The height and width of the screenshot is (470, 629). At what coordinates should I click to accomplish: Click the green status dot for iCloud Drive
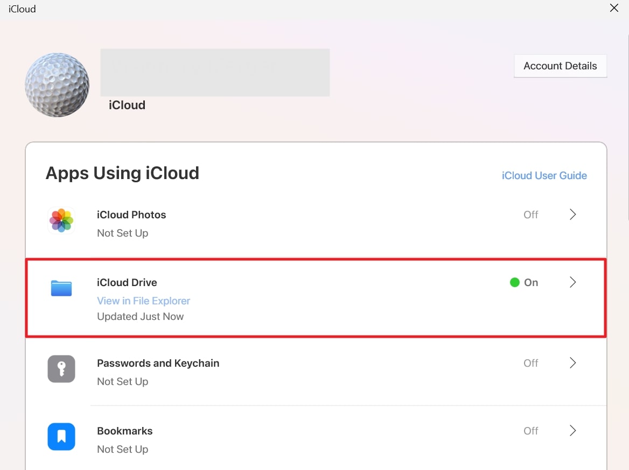click(x=514, y=282)
